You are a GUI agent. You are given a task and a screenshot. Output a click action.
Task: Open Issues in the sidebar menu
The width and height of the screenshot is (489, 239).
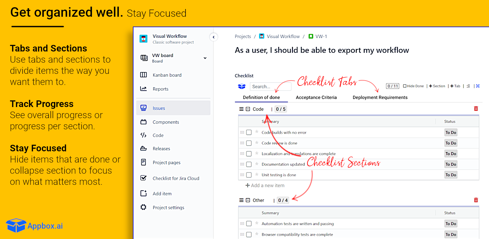pyautogui.click(x=173, y=108)
